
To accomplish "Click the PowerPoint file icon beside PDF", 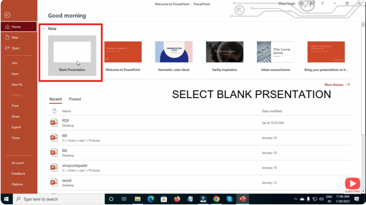I will [54, 123].
